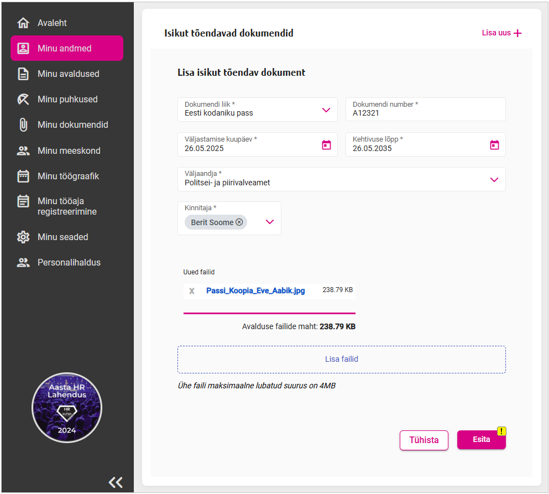
Task: Click the Dokumendi number input field
Action: click(x=425, y=113)
